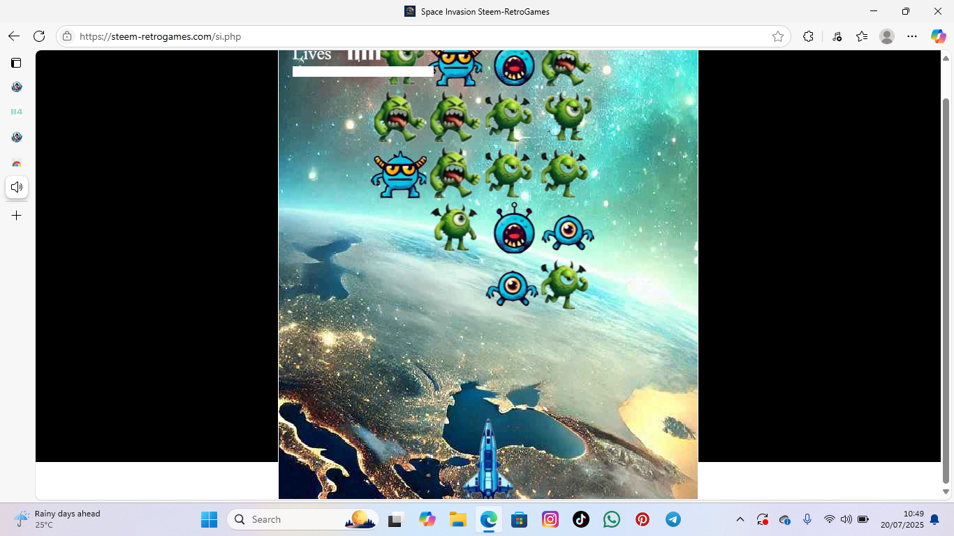The height and width of the screenshot is (536, 954).
Task: Click the white bar below Lives
Action: 363,71
